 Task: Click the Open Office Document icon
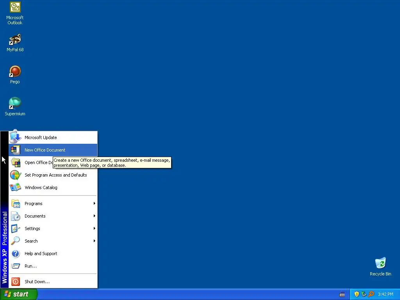tap(15, 162)
